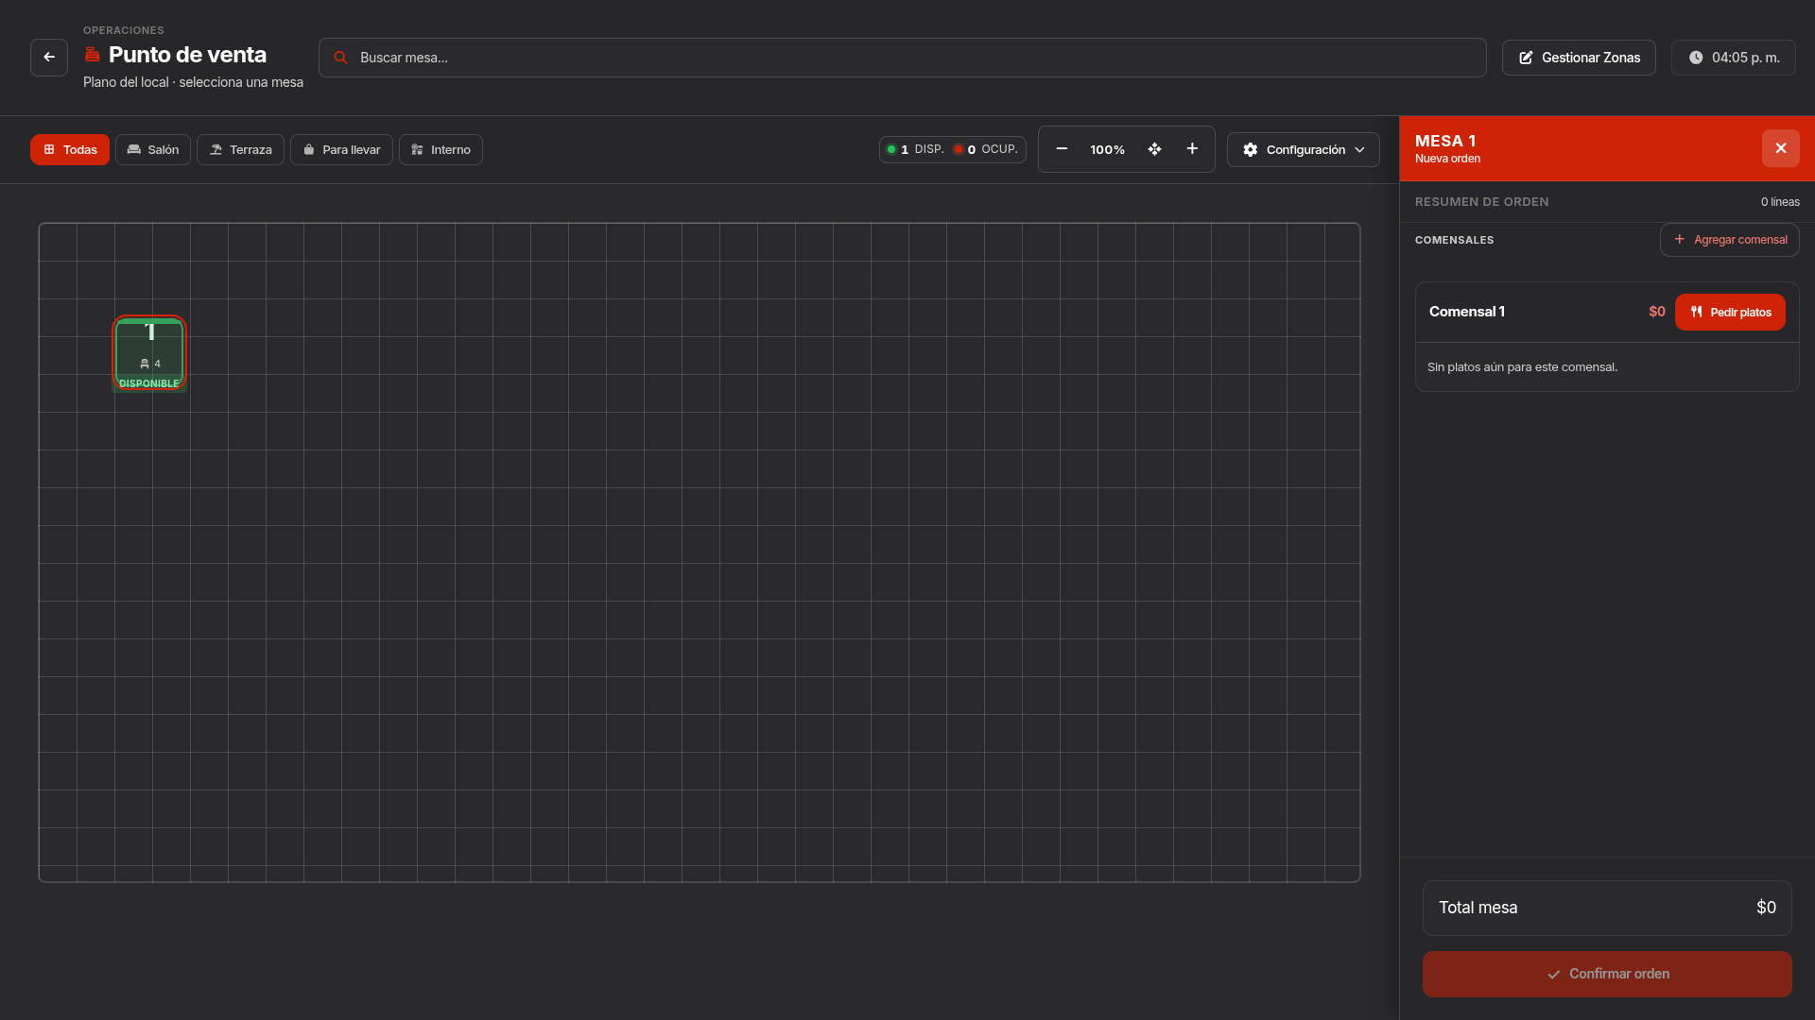The width and height of the screenshot is (1815, 1020).
Task: Open the Configuración dropdown
Action: click(x=1303, y=150)
